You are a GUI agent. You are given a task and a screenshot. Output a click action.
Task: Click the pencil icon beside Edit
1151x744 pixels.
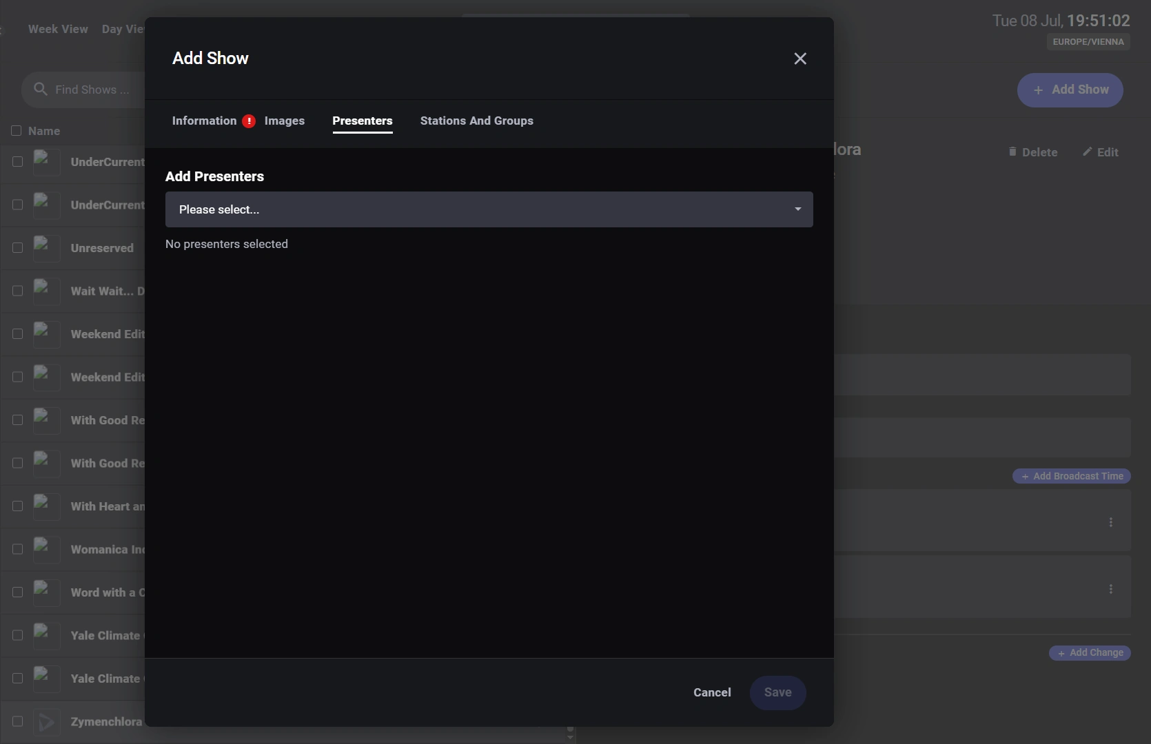1087,152
